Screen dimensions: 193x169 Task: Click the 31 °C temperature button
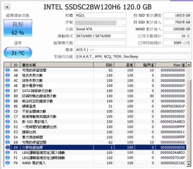(18, 53)
